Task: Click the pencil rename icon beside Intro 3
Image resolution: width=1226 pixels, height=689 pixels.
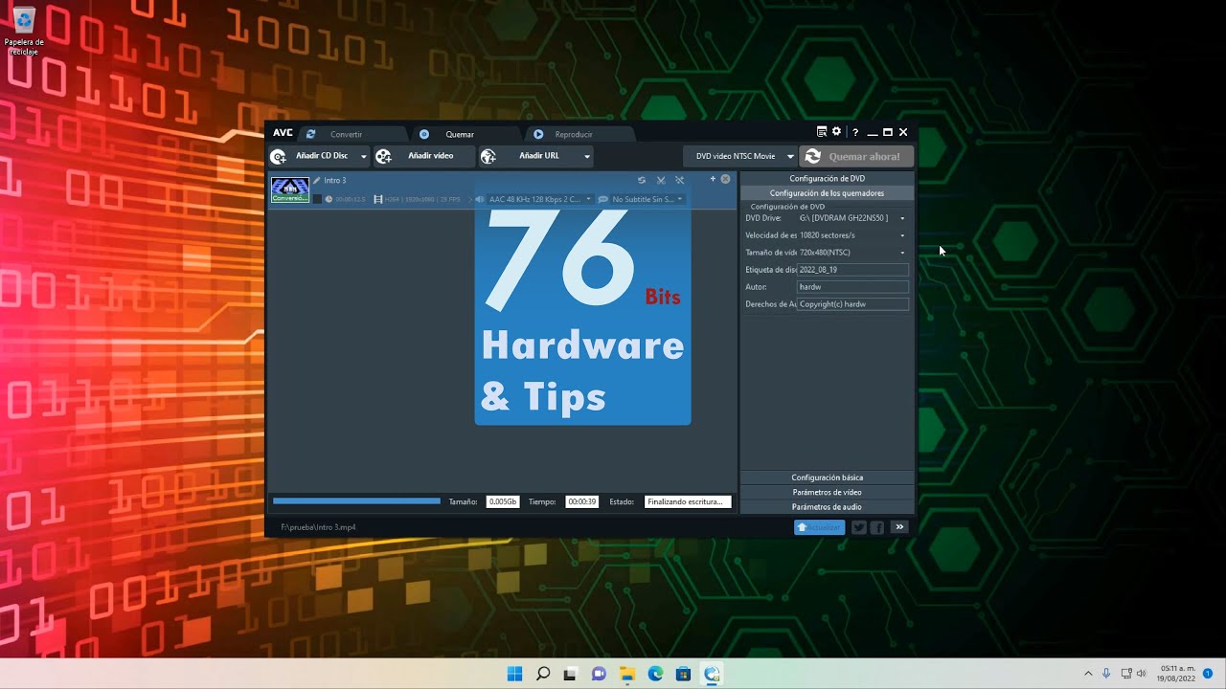Action: tap(317, 180)
